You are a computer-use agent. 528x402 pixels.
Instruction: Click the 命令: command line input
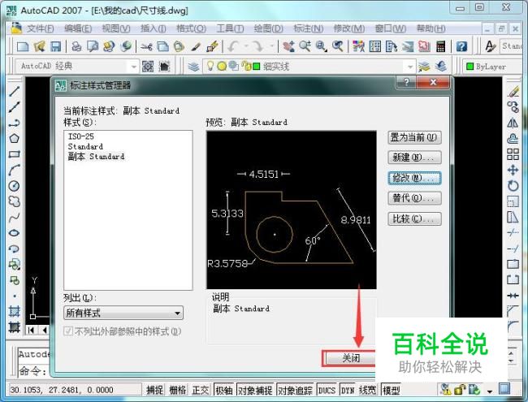pos(33,371)
